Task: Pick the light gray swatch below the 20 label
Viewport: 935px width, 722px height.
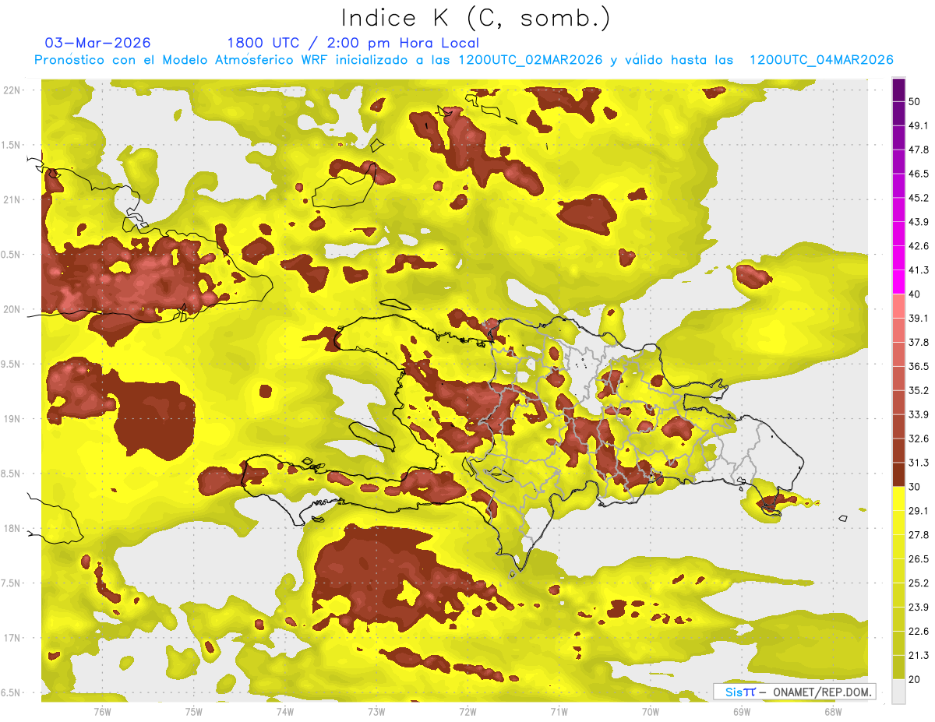Action: (898, 692)
